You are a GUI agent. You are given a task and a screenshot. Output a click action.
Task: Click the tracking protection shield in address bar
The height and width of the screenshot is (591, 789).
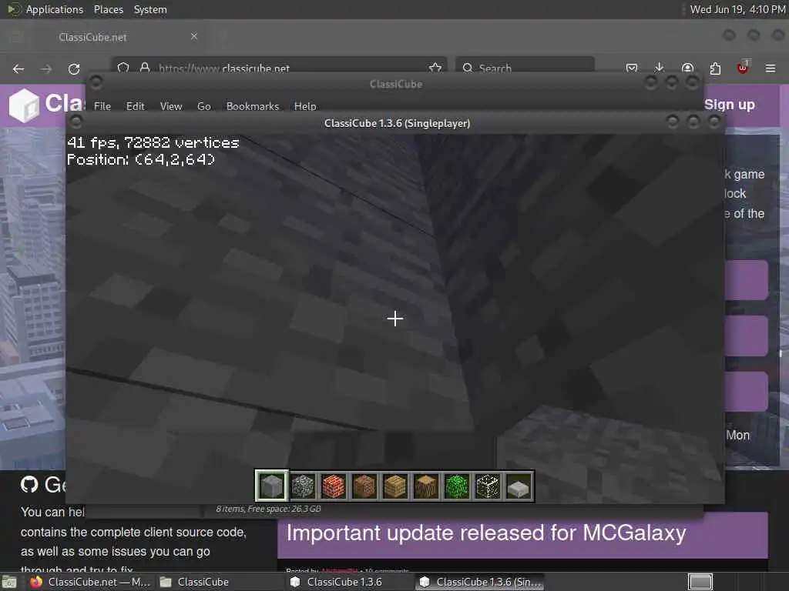pyautogui.click(x=123, y=68)
